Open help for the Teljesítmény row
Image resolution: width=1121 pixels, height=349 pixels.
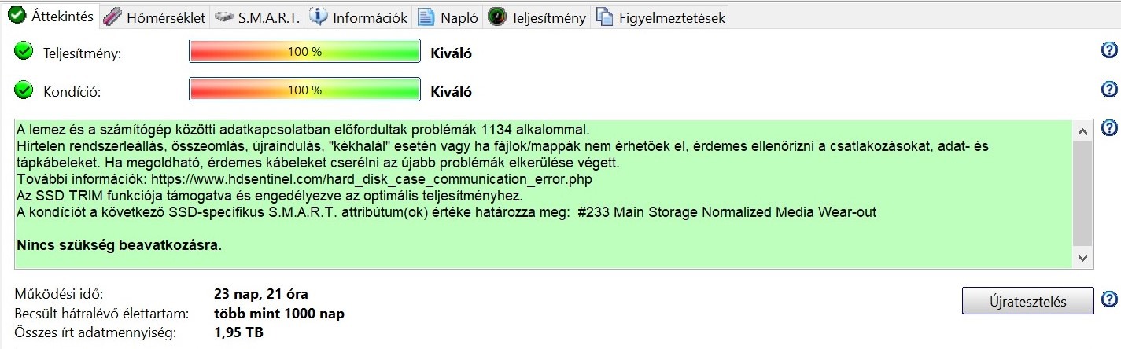pos(1109,51)
